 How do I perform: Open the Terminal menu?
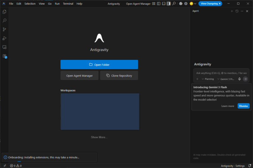coord(68,4)
